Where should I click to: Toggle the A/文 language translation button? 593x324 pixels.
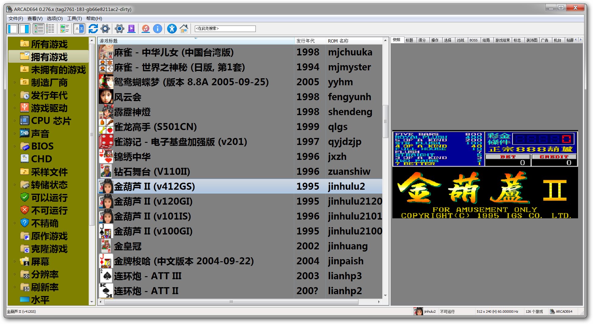point(79,29)
